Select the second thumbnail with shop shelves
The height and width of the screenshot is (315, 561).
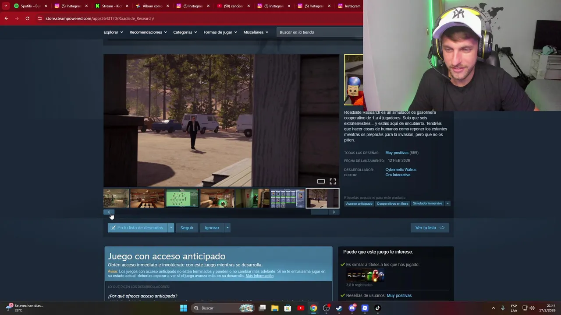[x=147, y=198]
